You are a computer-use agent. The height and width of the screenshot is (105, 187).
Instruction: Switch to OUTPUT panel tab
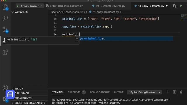click(119, 92)
